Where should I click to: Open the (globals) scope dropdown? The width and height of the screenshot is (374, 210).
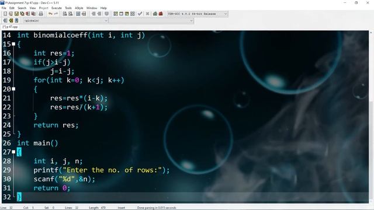tap(65, 21)
